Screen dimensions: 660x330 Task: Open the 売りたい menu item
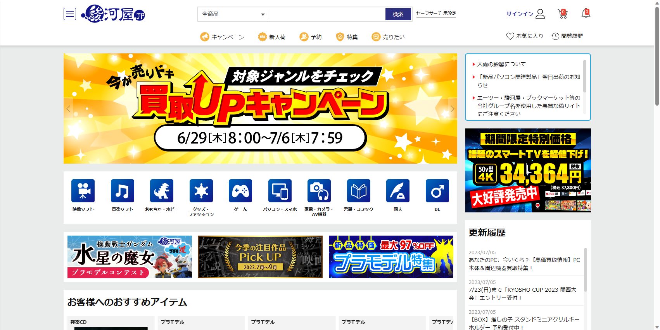point(388,37)
